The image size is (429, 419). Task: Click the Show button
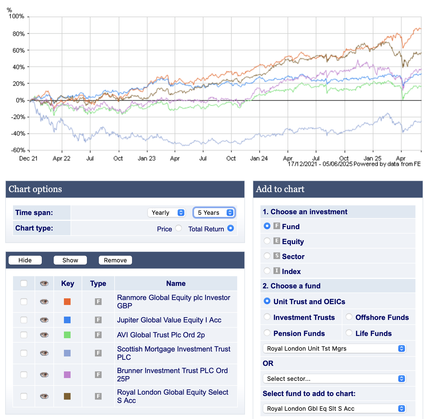click(70, 260)
